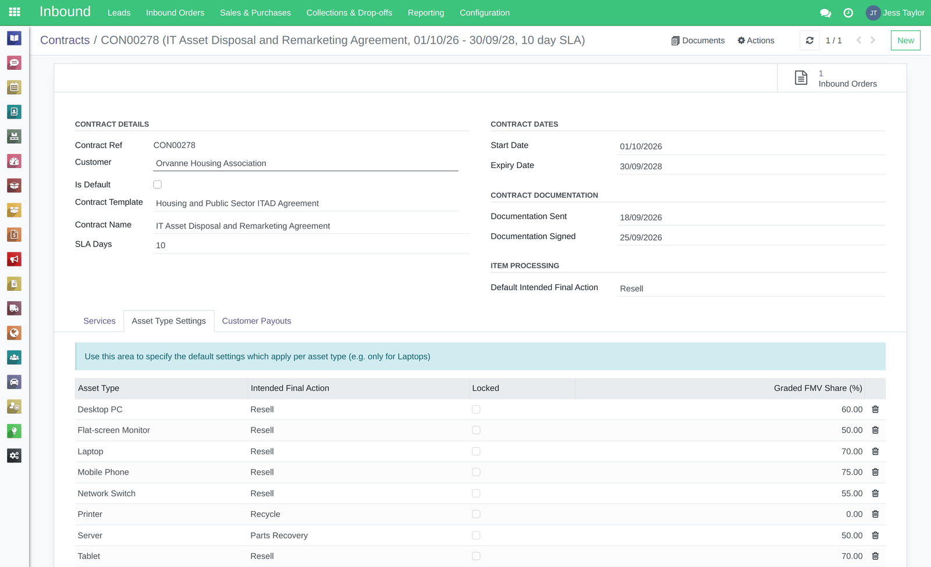Open the book icon app in sidebar
The height and width of the screenshot is (567, 931).
(15, 38)
